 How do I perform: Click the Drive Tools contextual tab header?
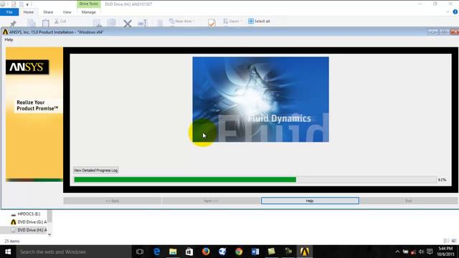[x=88, y=4]
